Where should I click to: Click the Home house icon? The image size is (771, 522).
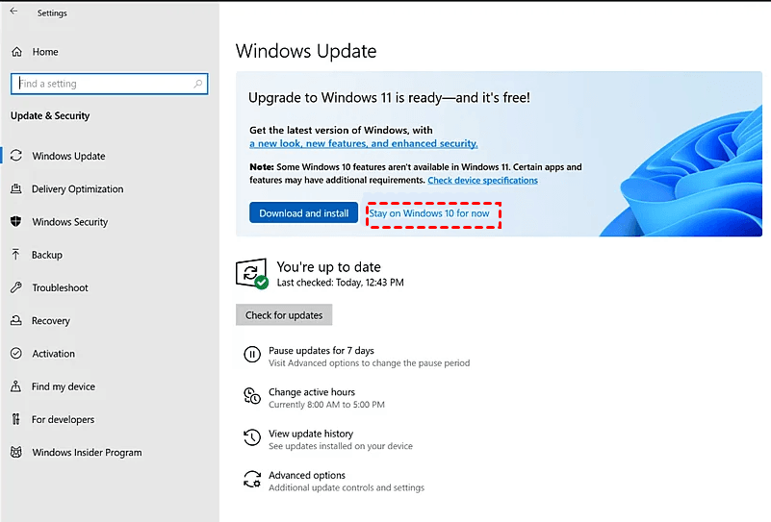[x=16, y=52]
